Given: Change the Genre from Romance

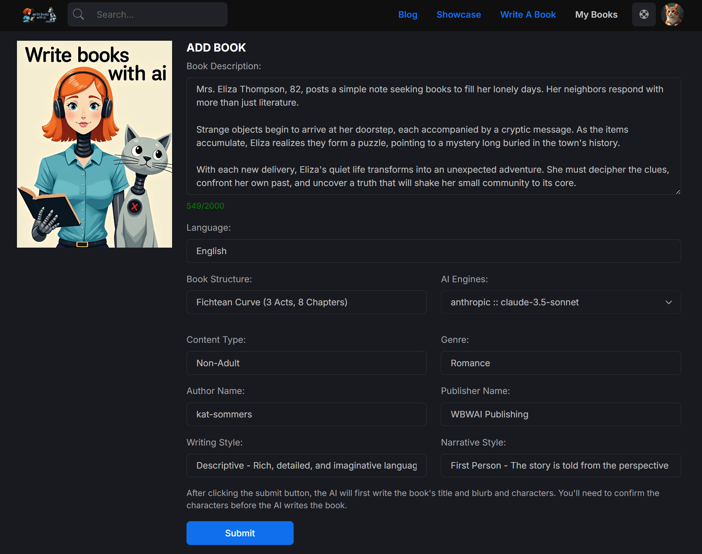Looking at the screenshot, I should (x=560, y=363).
